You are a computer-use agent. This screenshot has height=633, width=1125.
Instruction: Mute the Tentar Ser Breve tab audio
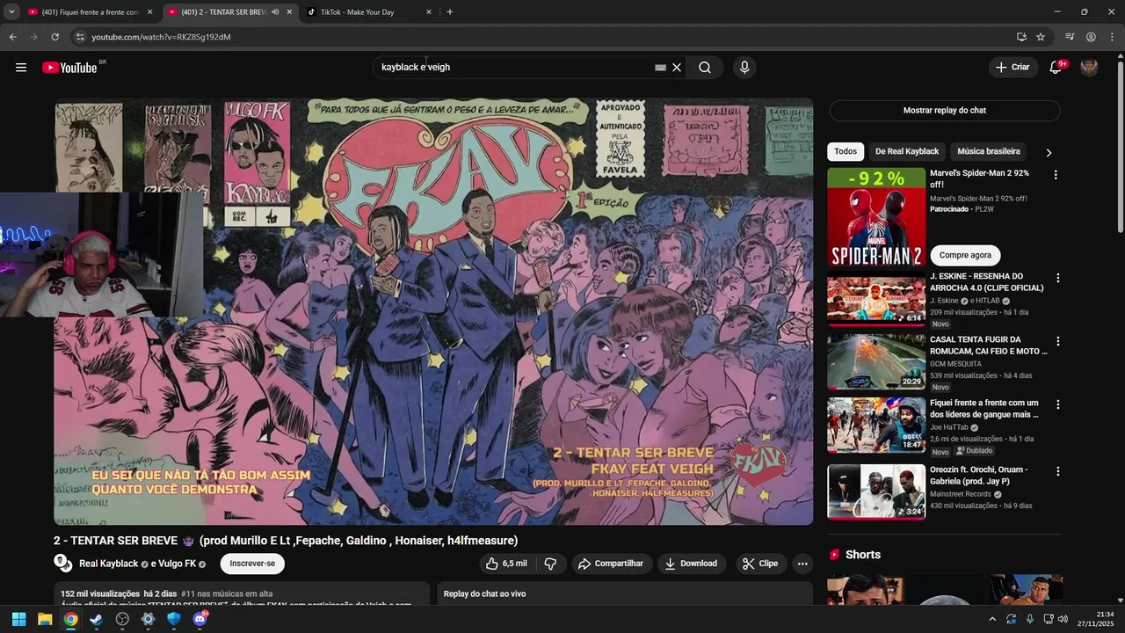(275, 12)
